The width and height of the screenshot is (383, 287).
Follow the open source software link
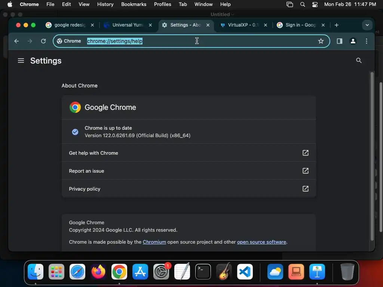pos(261,242)
